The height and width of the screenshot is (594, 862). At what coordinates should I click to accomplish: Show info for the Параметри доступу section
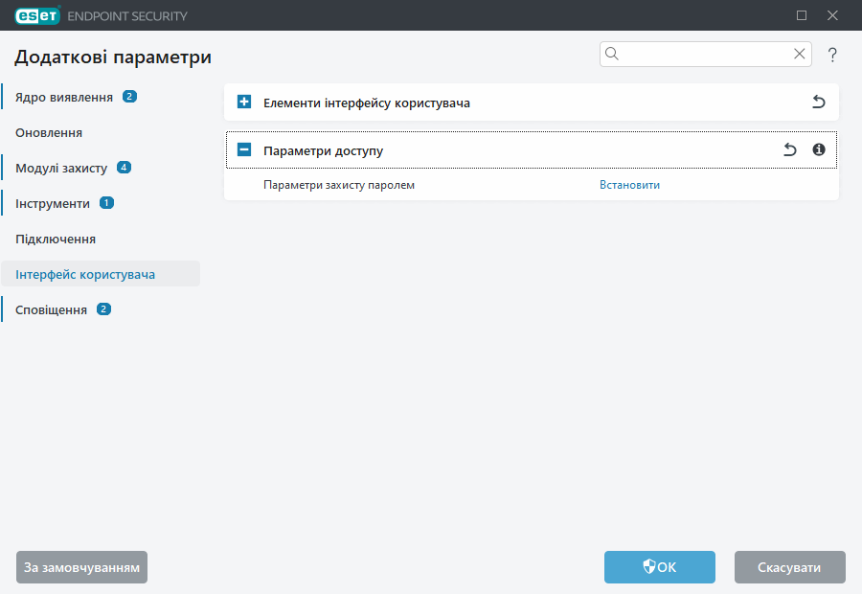pyautogui.click(x=818, y=150)
